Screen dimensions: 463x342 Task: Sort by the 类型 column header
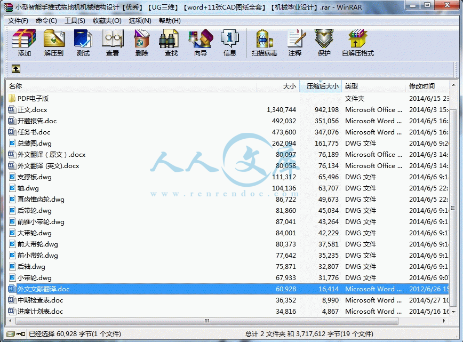(x=373, y=86)
